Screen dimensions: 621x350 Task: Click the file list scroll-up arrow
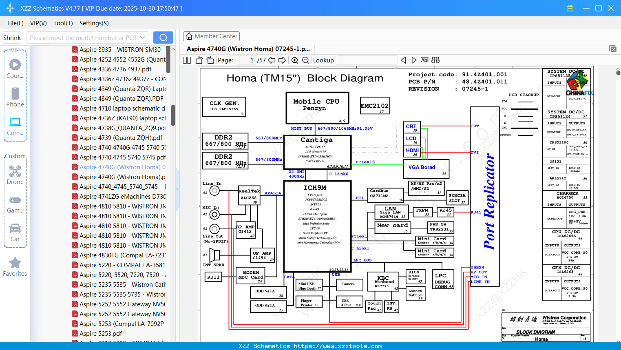point(173,49)
